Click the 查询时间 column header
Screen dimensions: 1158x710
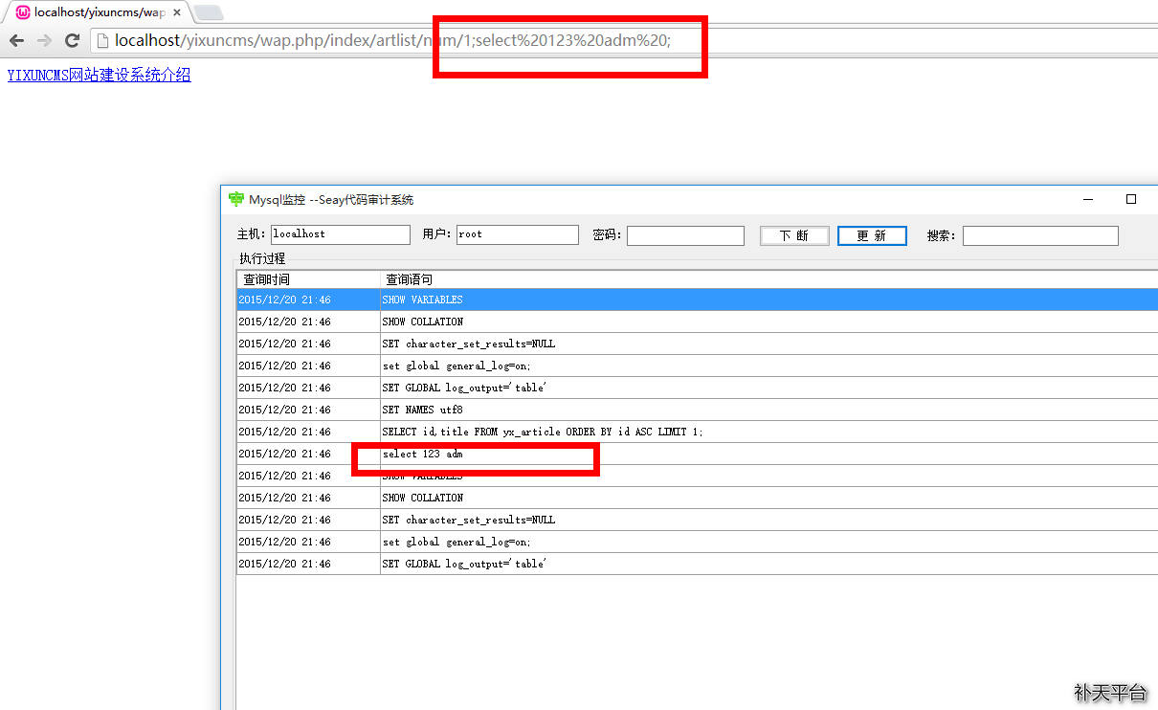tap(308, 279)
